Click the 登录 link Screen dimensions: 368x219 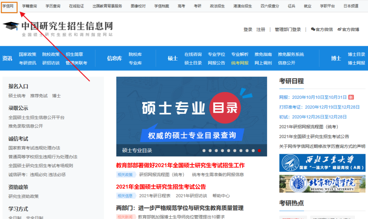click(248, 30)
